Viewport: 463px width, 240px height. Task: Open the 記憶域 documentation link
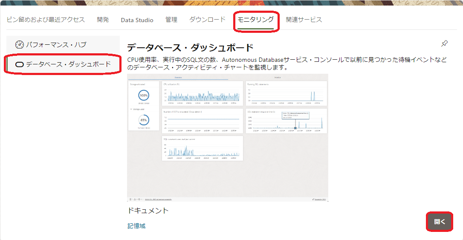tap(136, 226)
